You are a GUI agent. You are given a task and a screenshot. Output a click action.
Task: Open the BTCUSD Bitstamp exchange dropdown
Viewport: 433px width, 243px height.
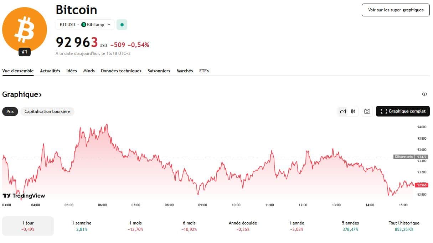[85, 25]
